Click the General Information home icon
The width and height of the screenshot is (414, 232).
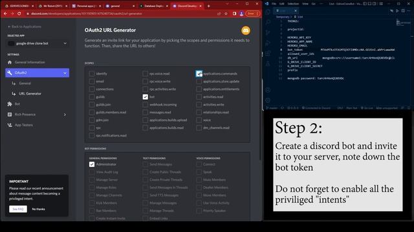pyautogui.click(x=10, y=63)
